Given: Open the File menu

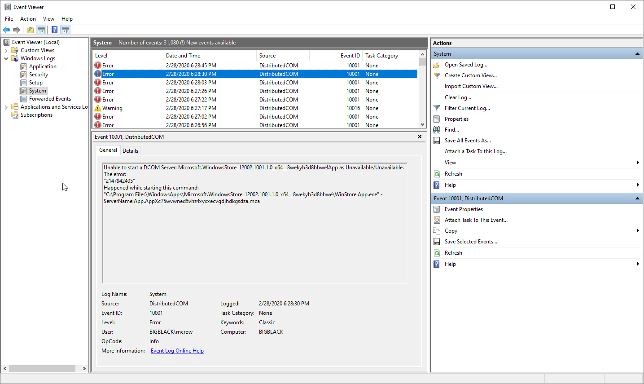Looking at the screenshot, I should coord(9,19).
